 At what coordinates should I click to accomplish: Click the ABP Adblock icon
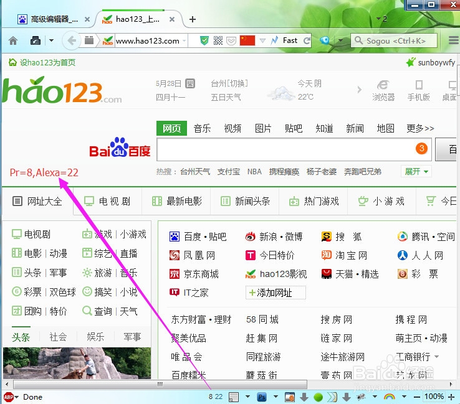pyautogui.click(x=9, y=397)
